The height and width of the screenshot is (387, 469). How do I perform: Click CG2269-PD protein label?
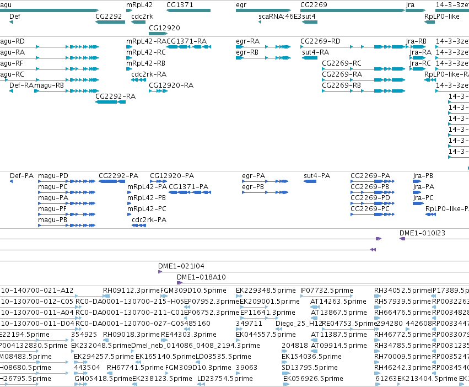[370, 198]
